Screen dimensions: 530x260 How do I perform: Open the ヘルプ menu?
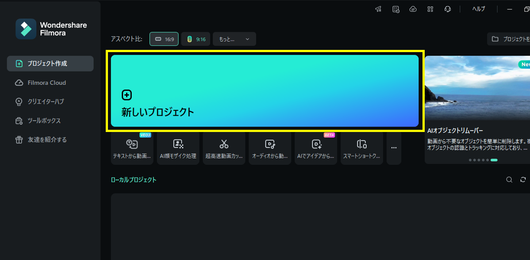click(478, 9)
